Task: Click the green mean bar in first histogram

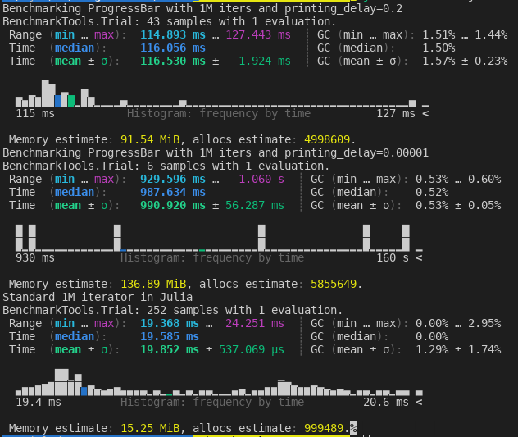Action: 71,101
